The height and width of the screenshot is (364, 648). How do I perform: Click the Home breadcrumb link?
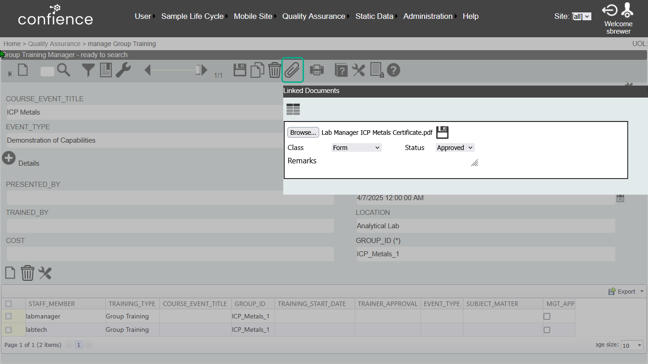click(12, 44)
